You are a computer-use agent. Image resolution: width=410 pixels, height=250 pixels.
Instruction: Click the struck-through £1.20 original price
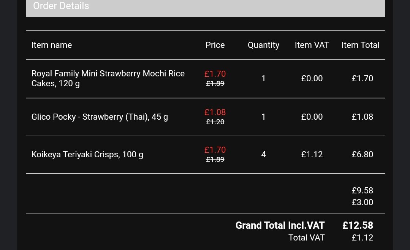pos(215,122)
